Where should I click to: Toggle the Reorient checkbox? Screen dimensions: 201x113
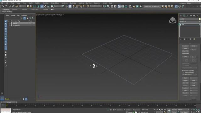191,50
